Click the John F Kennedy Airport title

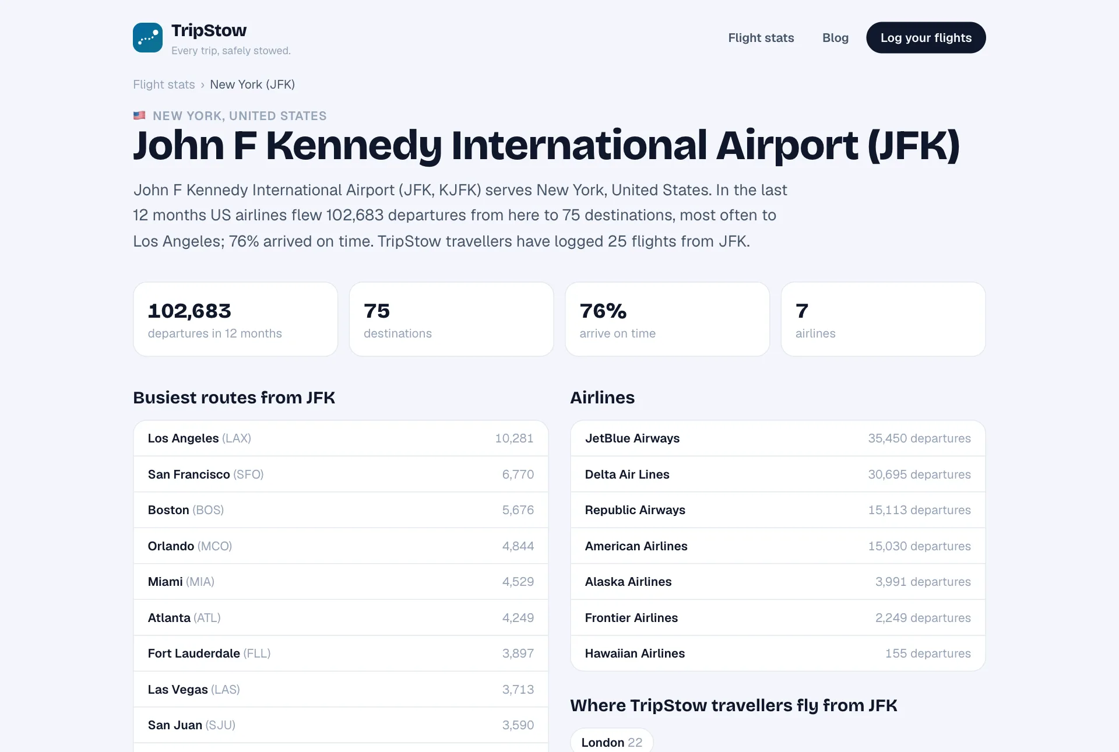coord(546,146)
